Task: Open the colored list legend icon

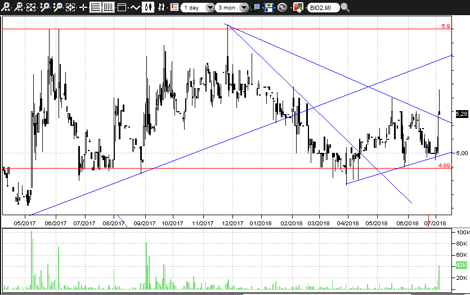Action: click(174, 7)
